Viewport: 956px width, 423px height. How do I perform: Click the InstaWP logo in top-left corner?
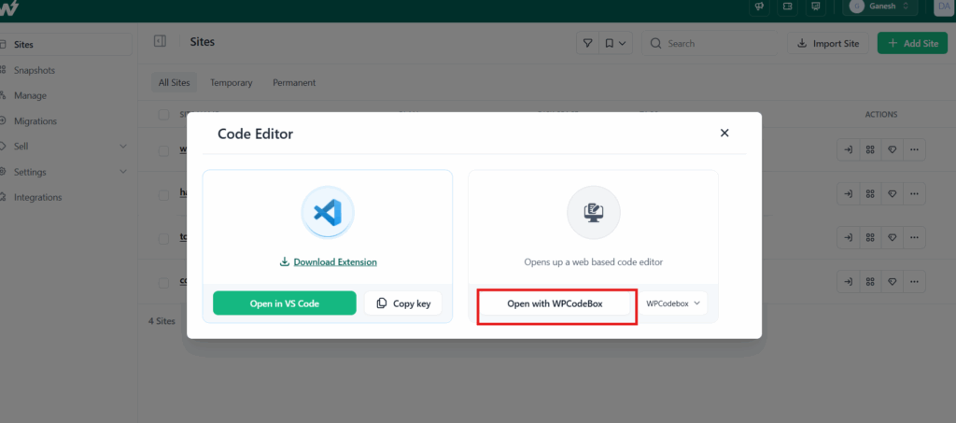pyautogui.click(x=9, y=7)
